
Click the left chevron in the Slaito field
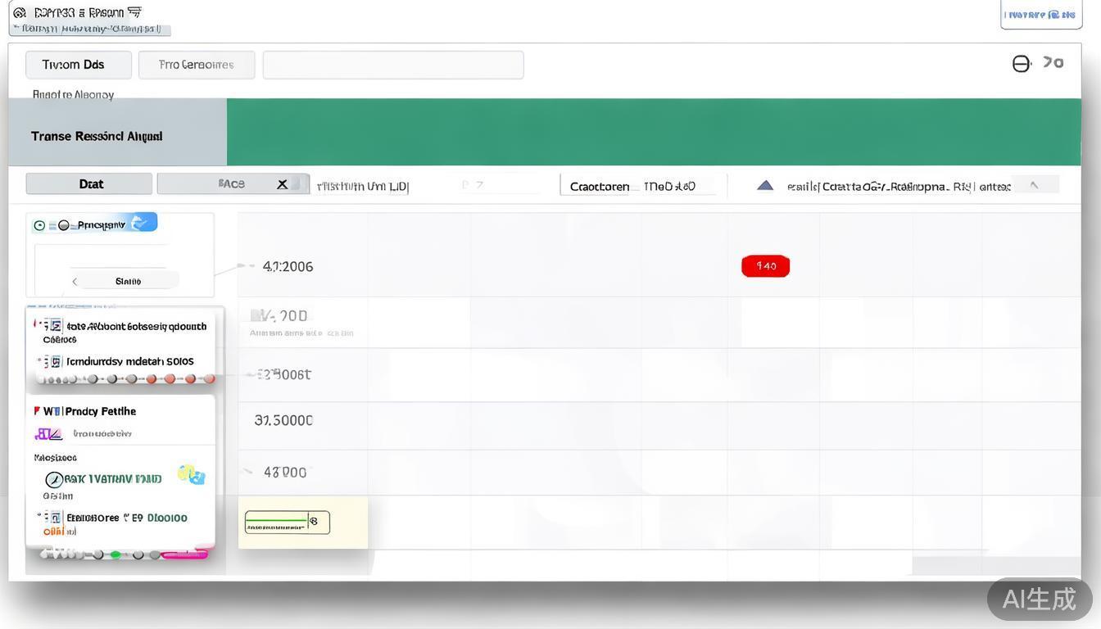[75, 281]
